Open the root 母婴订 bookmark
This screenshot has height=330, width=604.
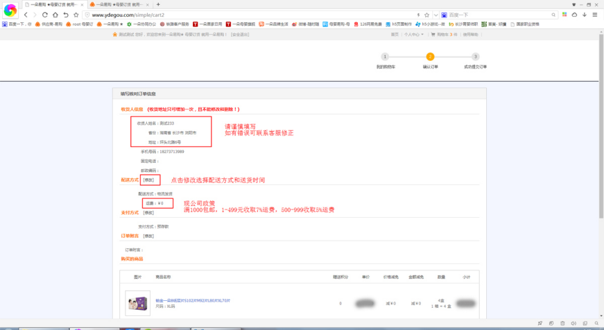[79, 24]
